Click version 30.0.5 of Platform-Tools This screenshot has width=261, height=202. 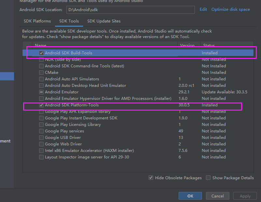pos(184,105)
